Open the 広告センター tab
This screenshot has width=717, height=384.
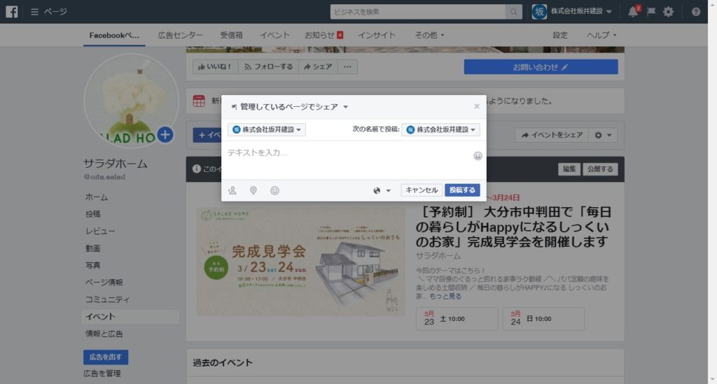180,35
